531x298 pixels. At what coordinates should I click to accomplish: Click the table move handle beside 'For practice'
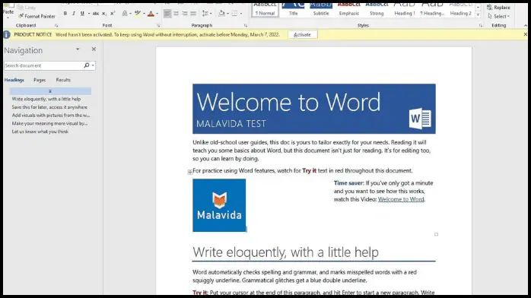pyautogui.click(x=190, y=172)
